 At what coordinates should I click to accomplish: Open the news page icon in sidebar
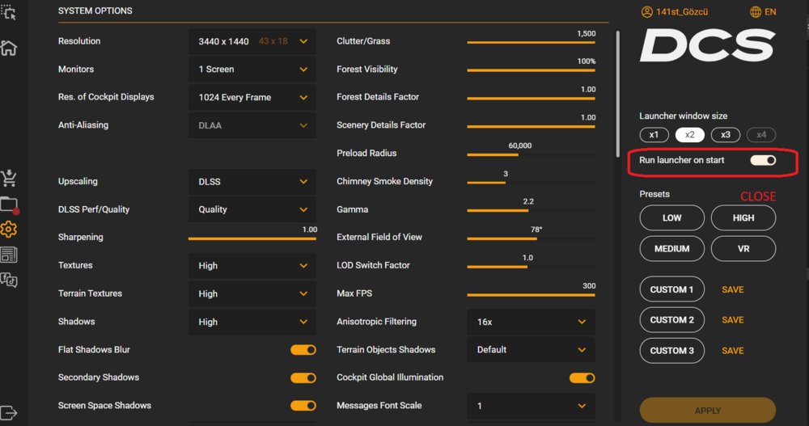pos(9,255)
